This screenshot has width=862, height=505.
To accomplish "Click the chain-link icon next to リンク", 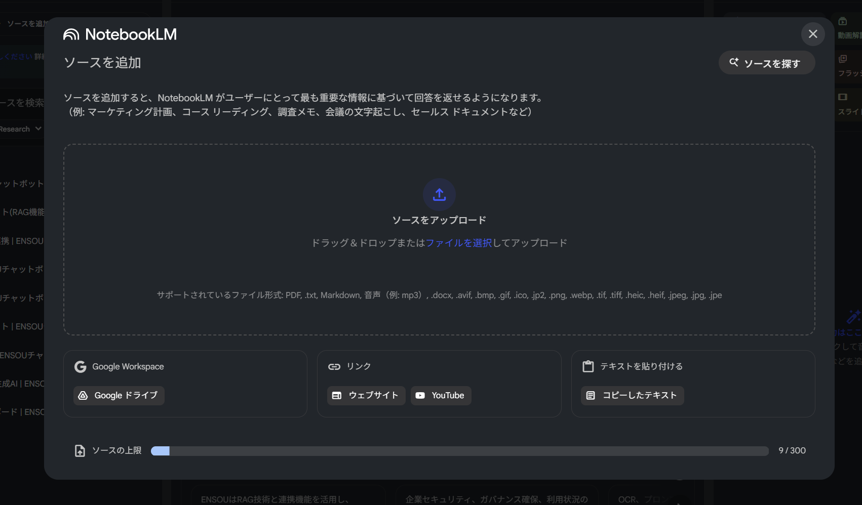I will tap(335, 366).
